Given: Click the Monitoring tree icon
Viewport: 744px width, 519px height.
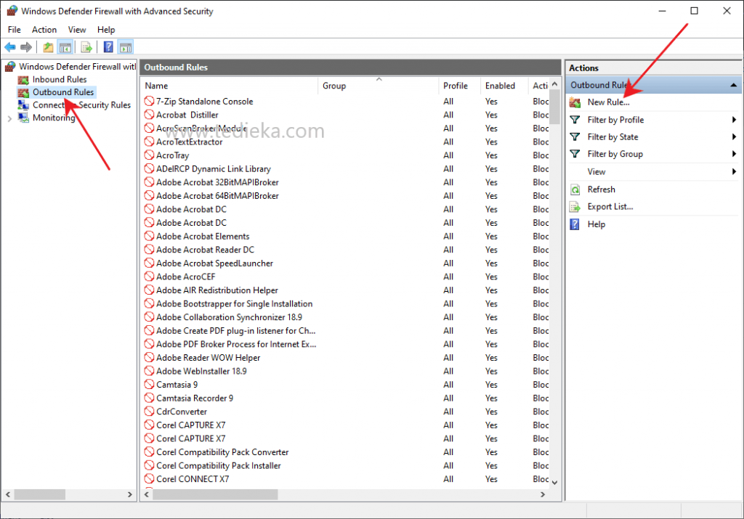Looking at the screenshot, I should coord(23,118).
